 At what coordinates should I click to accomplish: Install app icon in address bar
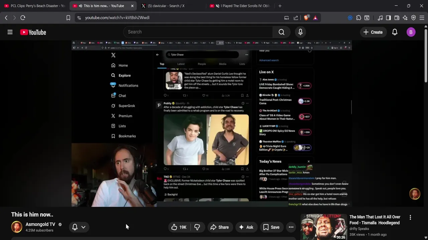(x=287, y=18)
